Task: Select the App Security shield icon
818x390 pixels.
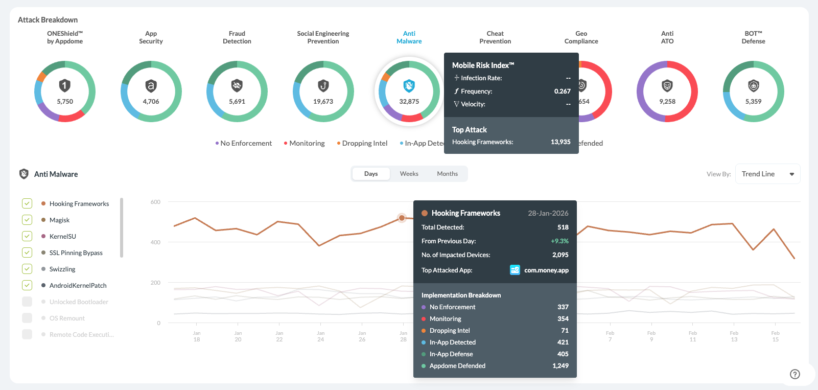Action: 151,85
